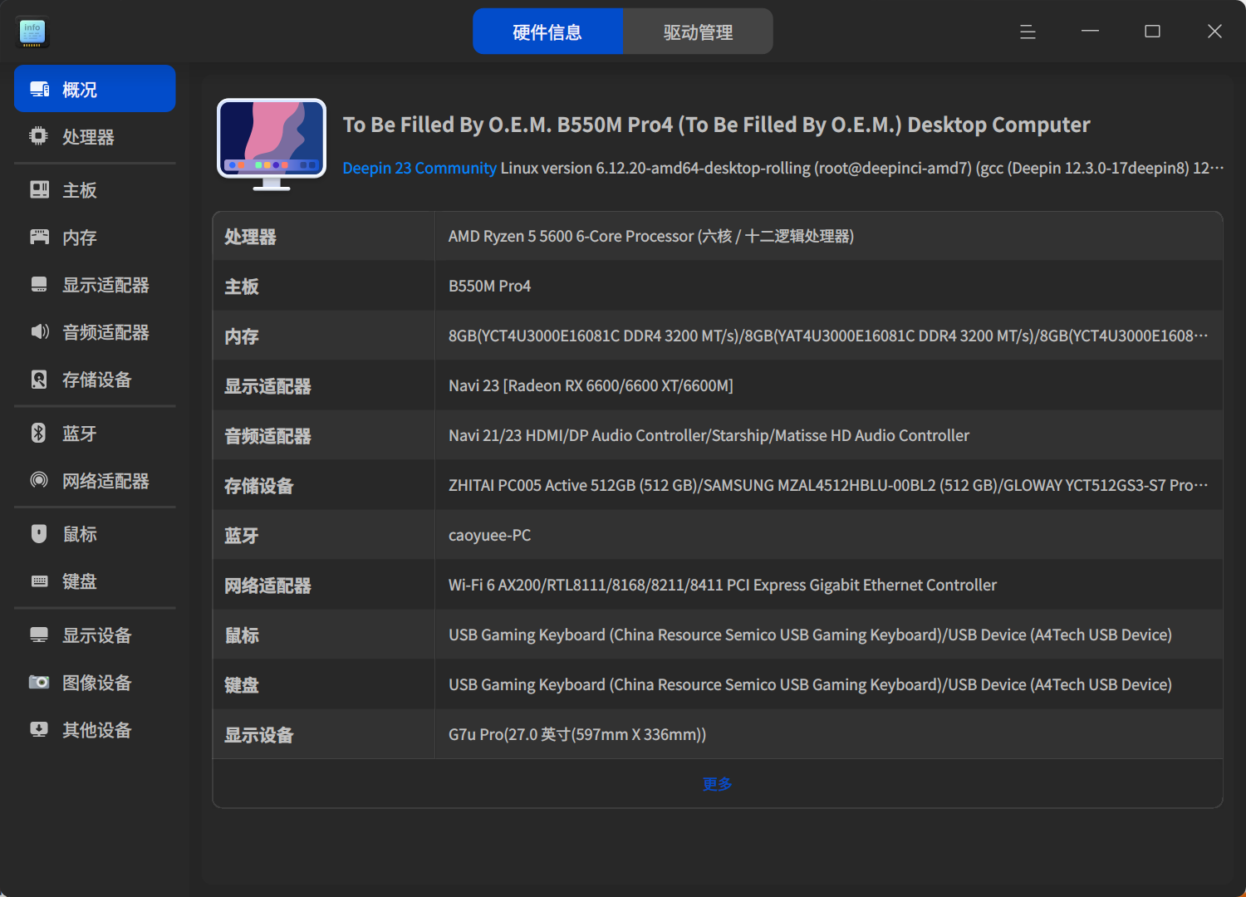Image resolution: width=1246 pixels, height=897 pixels.
Task: Select the 键盘 row label in the table
Action: pyautogui.click(x=242, y=685)
